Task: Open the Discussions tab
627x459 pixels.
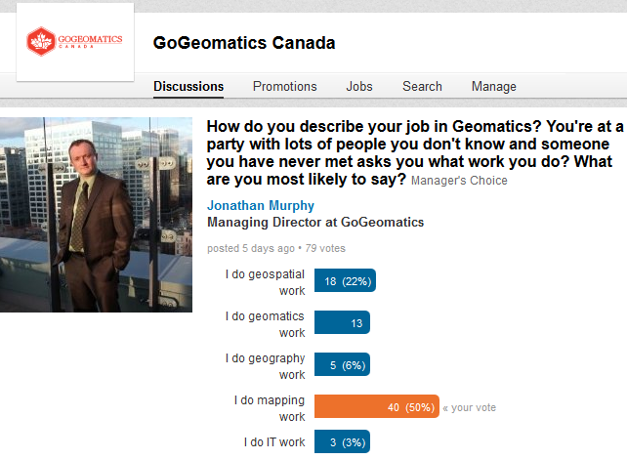Action: 188,86
